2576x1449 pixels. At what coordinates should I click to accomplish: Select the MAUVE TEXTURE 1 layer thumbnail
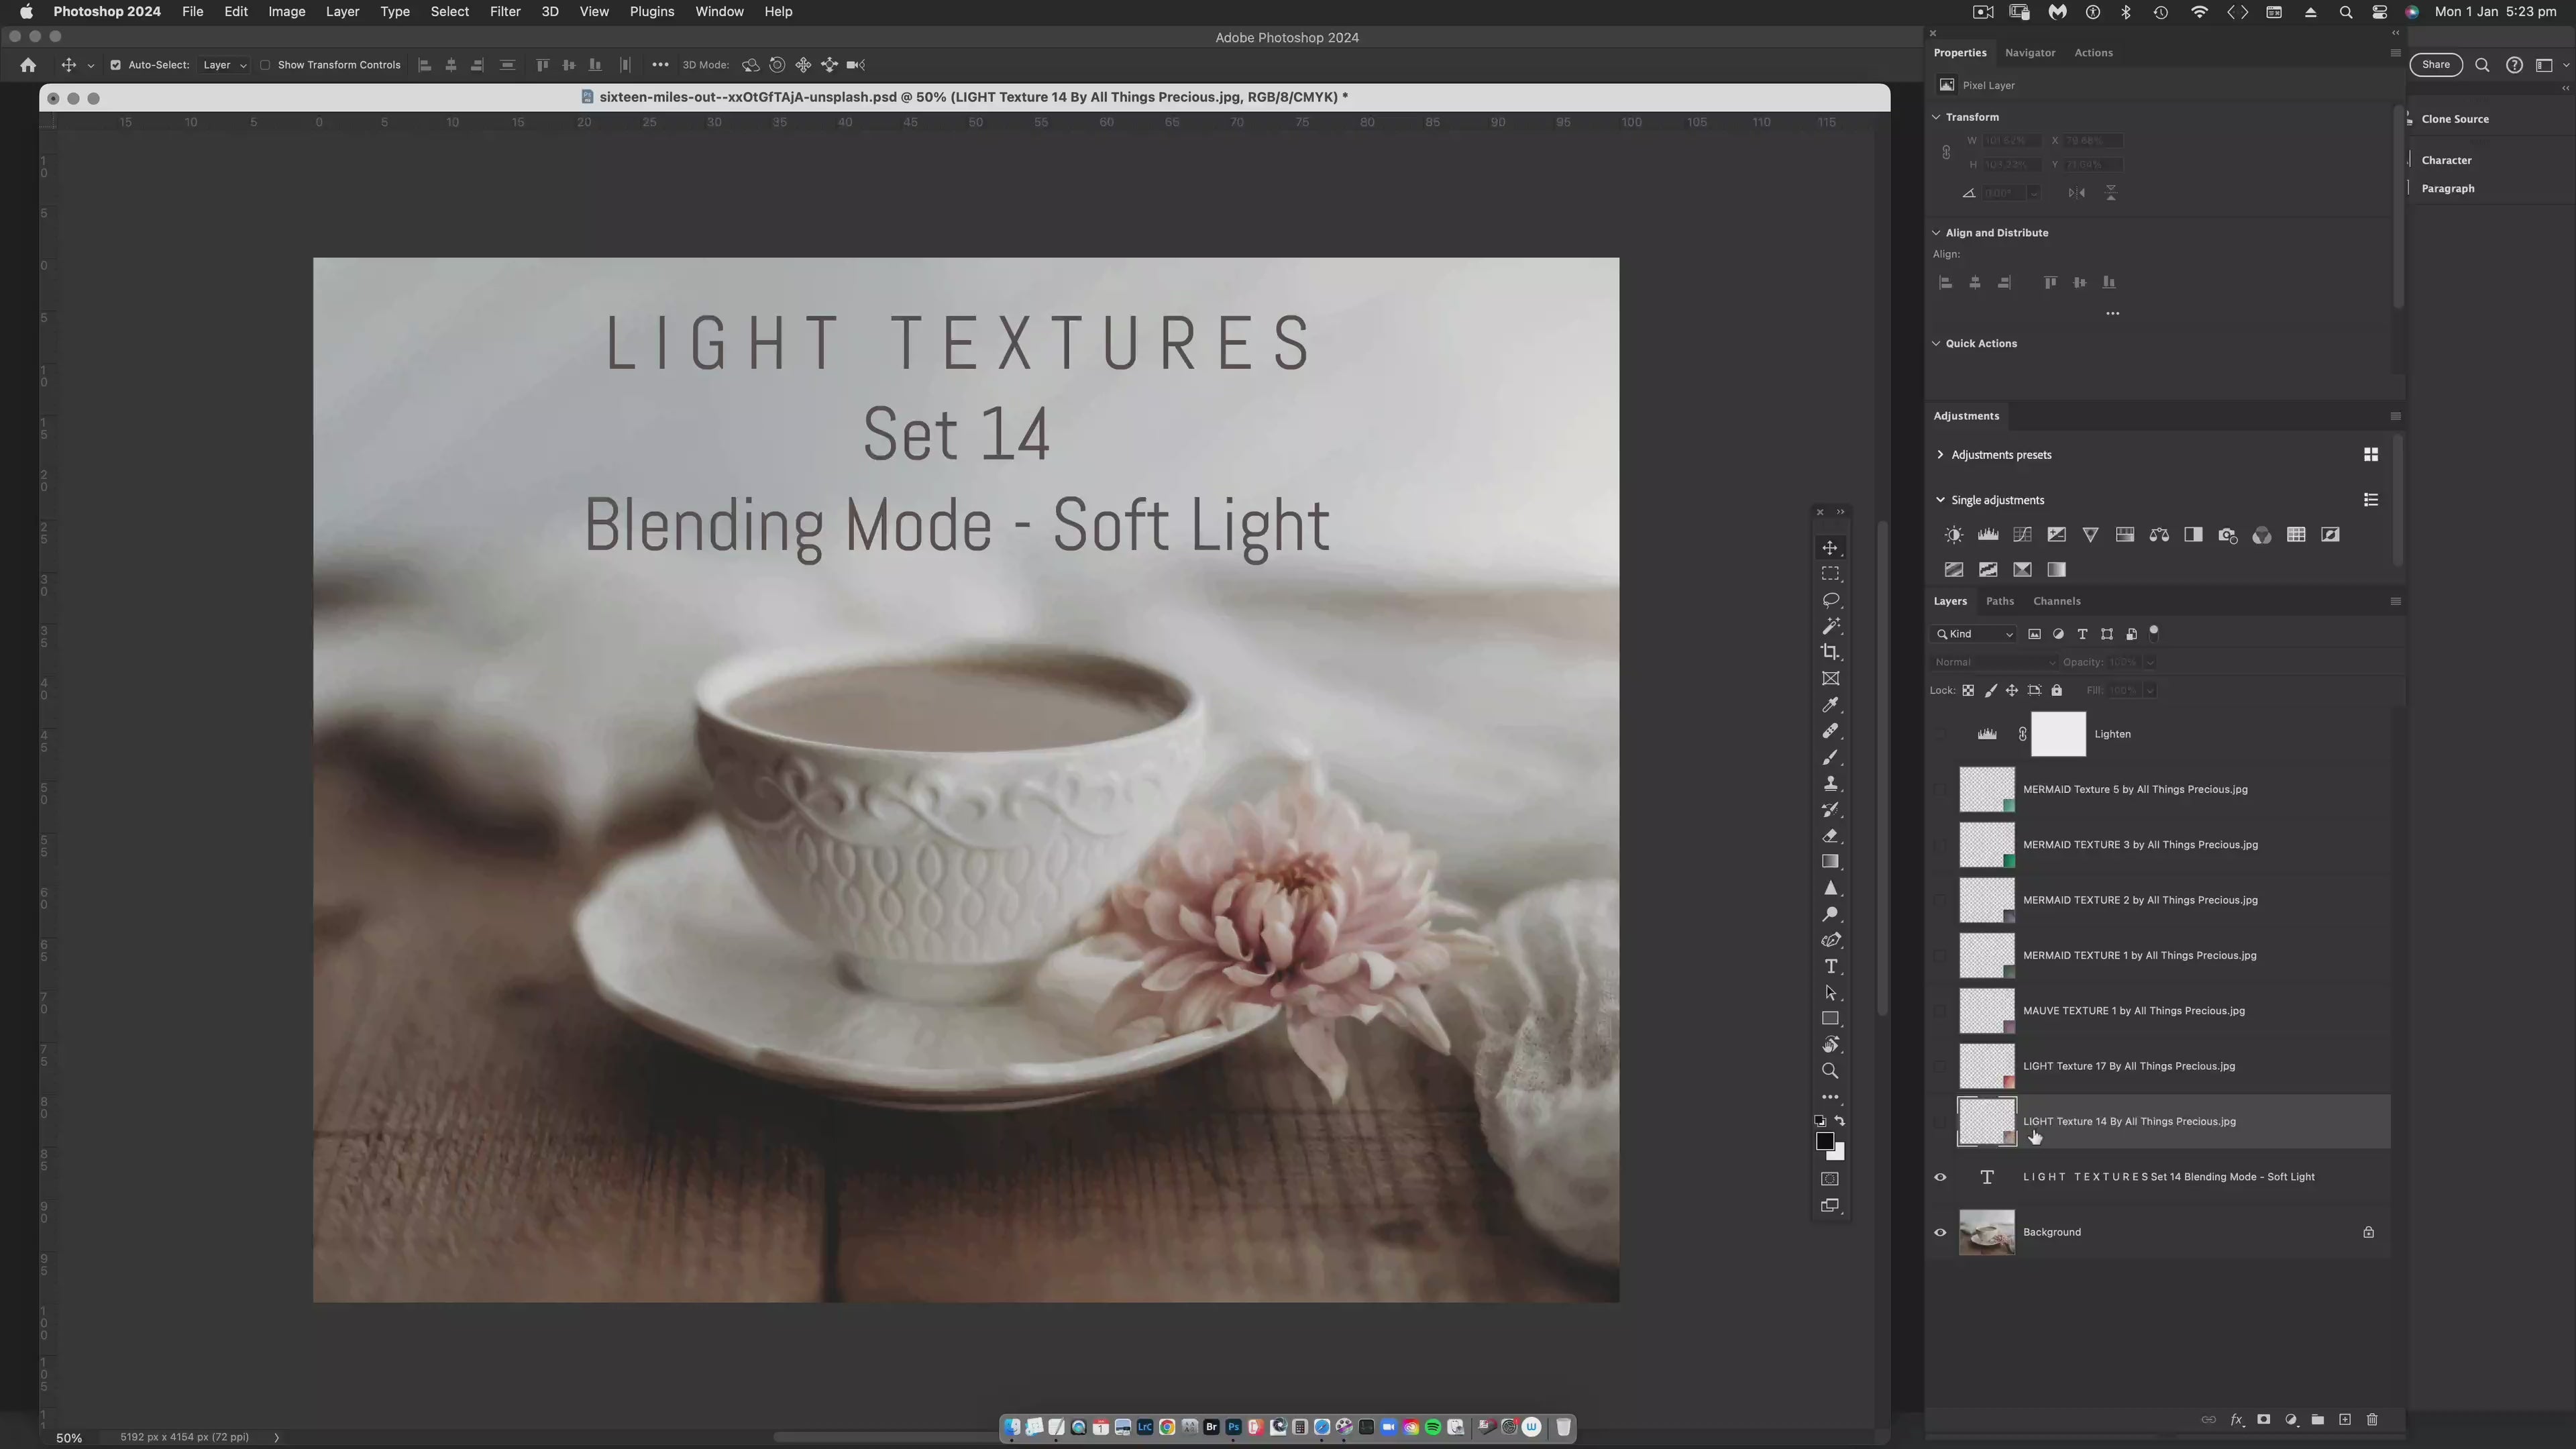coord(1986,1011)
